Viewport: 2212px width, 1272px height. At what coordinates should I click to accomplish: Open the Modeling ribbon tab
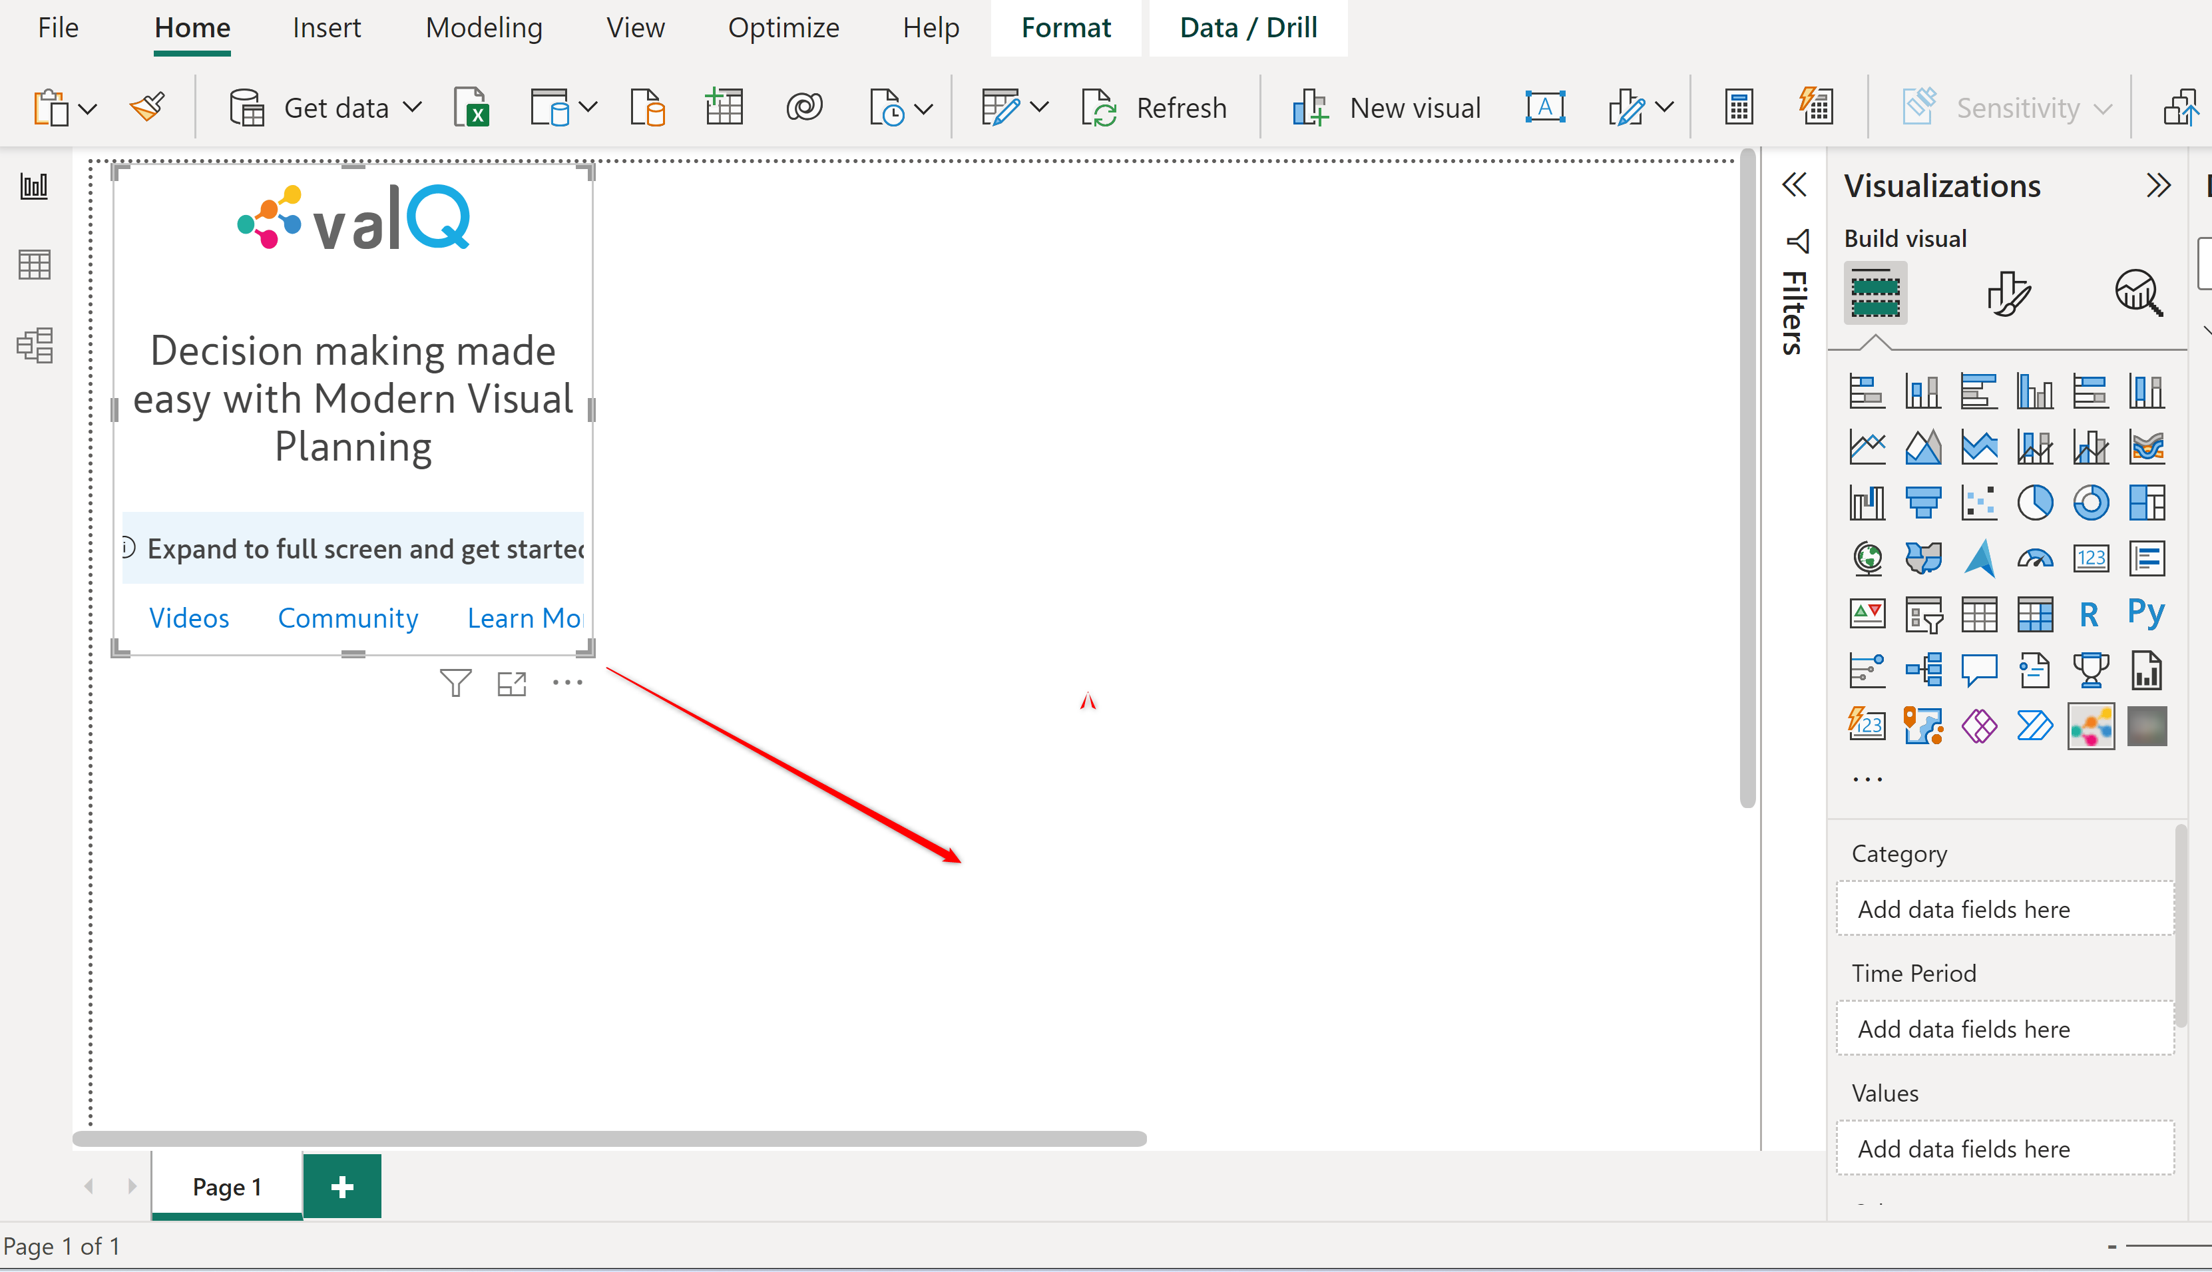(484, 28)
